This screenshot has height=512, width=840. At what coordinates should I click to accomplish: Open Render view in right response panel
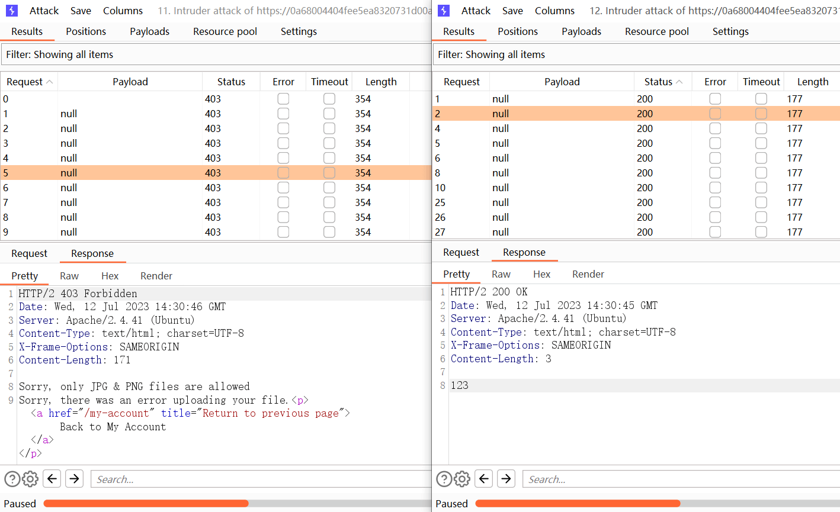click(588, 274)
